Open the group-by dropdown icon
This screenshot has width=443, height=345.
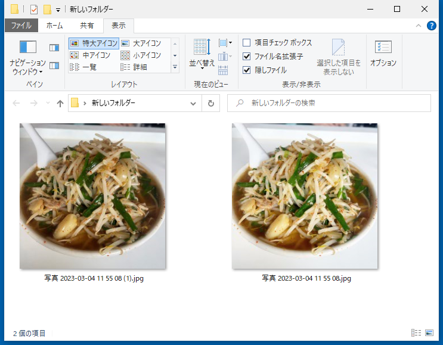tap(225, 43)
